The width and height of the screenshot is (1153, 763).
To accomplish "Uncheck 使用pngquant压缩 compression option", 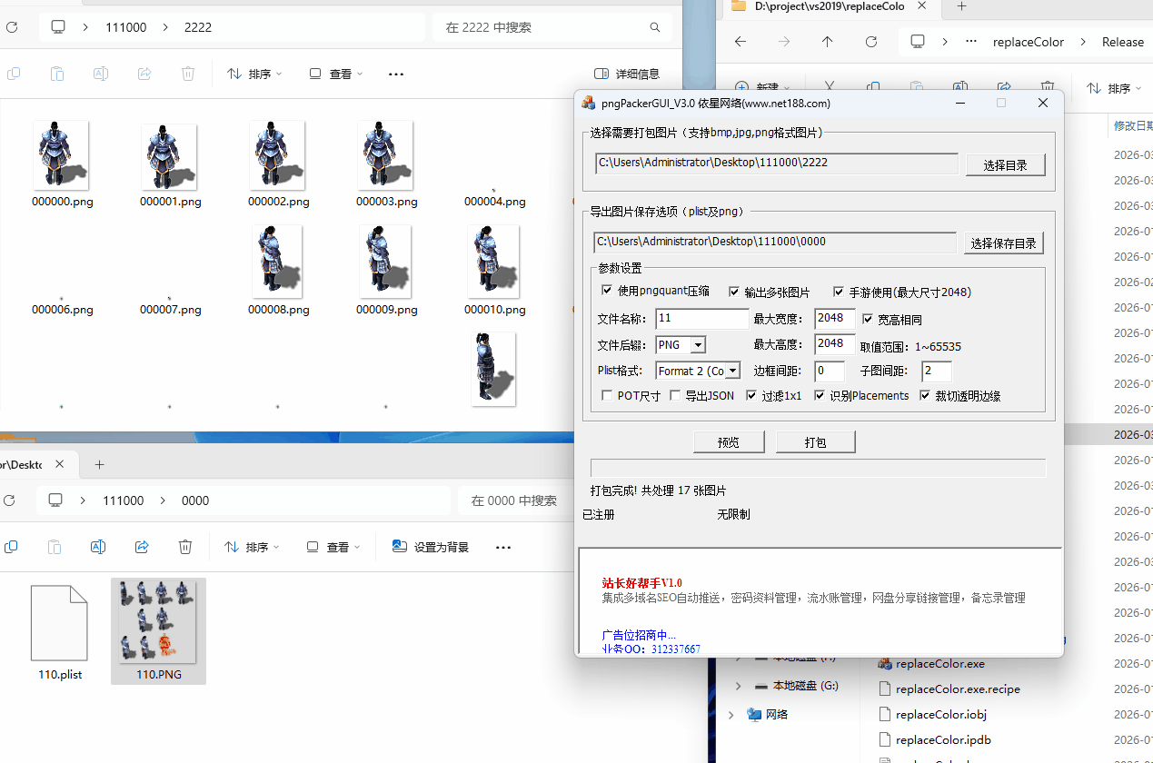I will tap(607, 291).
